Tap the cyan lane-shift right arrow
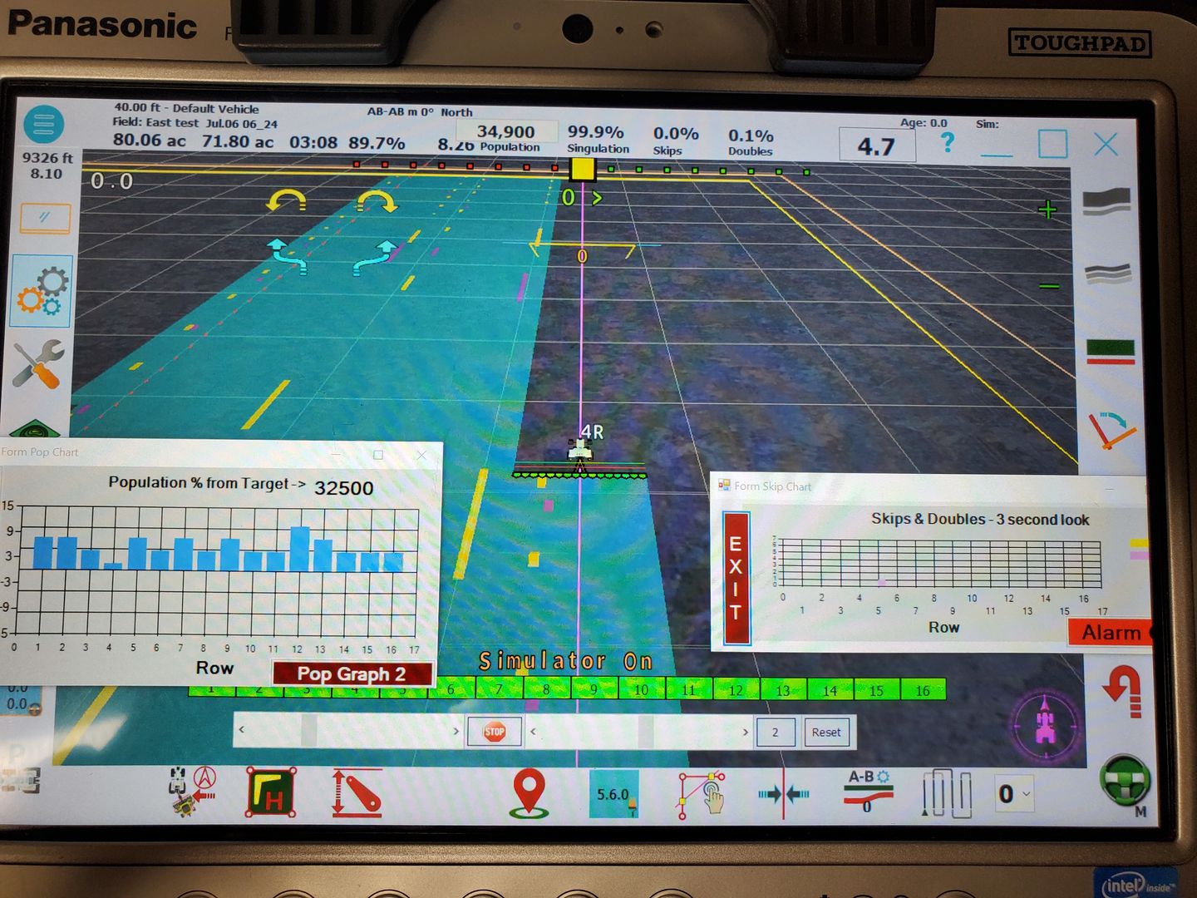The height and width of the screenshot is (898, 1197). [375, 257]
